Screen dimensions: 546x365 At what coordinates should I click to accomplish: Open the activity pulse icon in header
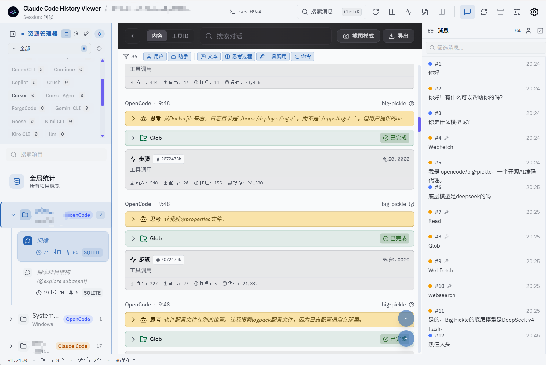click(409, 12)
